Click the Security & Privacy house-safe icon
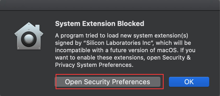Screen dimensions: 220x96 29,36
